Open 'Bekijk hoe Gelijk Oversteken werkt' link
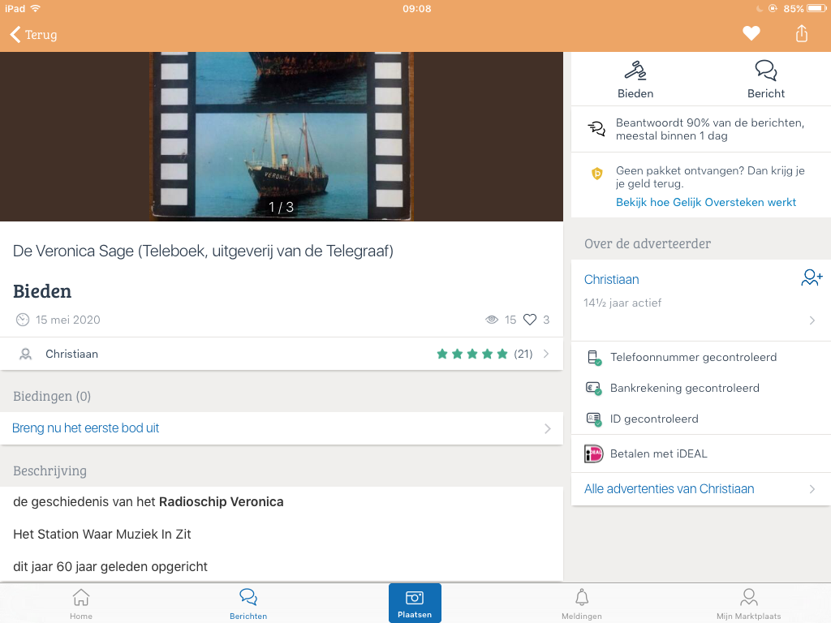 click(706, 202)
